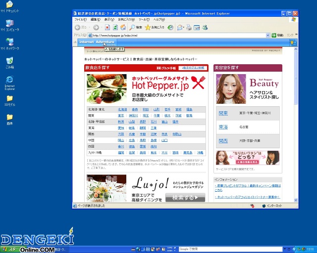Click the 関西 beauty salon area link
Screen dimensions: 317x253
click(223, 141)
